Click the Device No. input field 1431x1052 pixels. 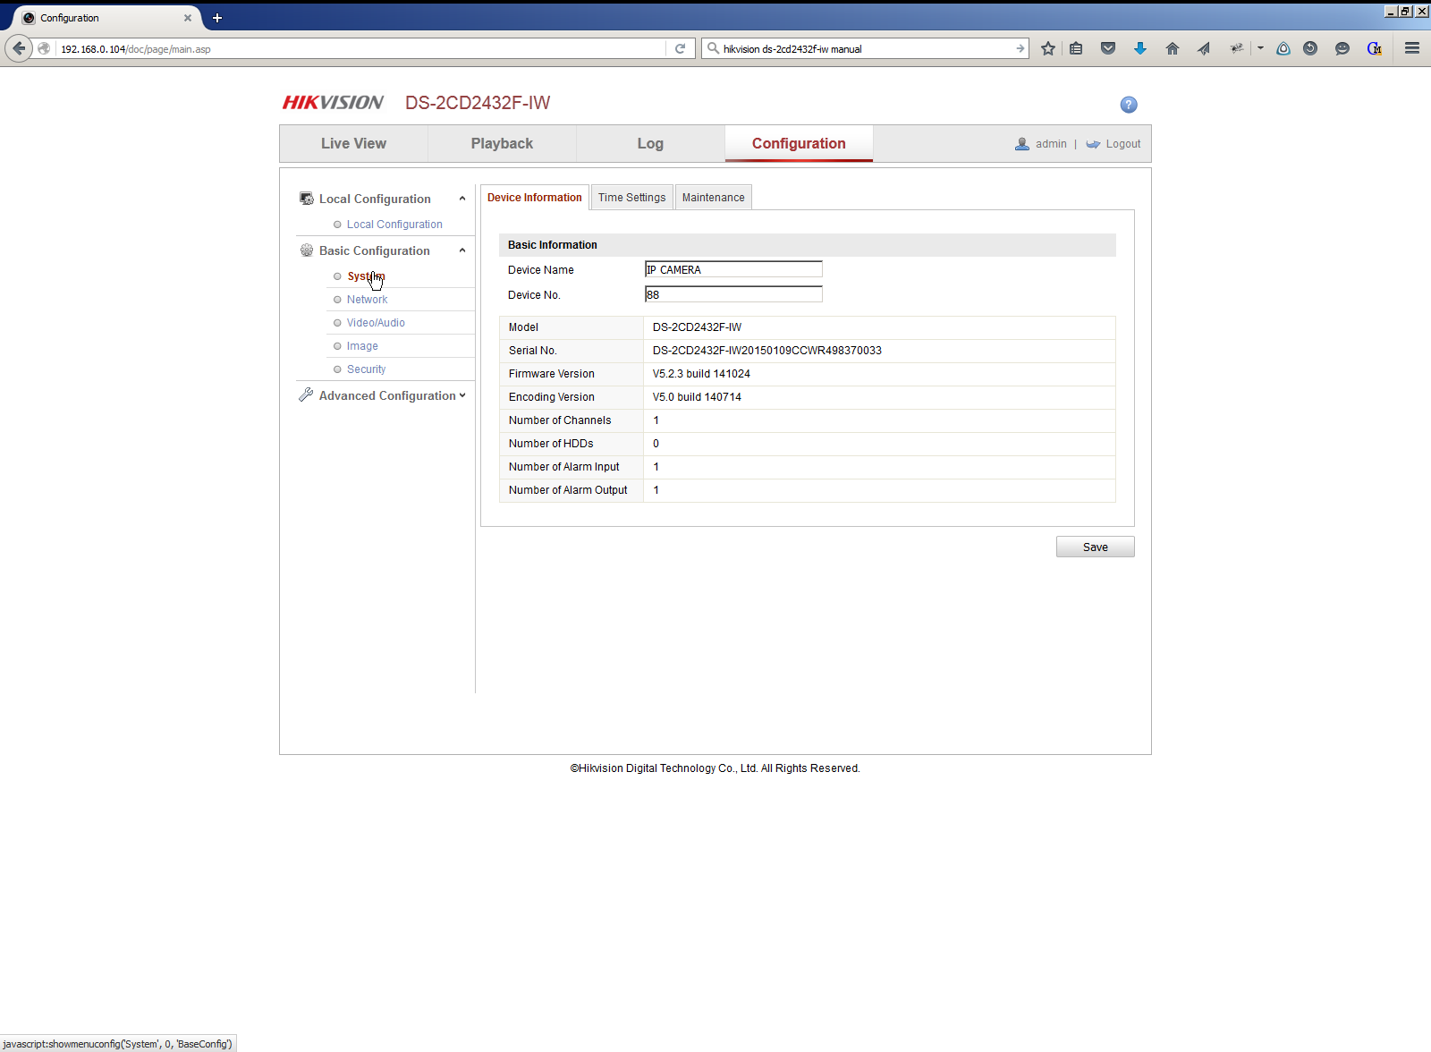click(x=733, y=294)
